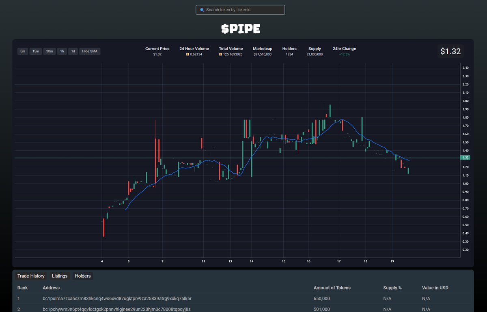Click the 1h timeframe button

(x=62, y=51)
